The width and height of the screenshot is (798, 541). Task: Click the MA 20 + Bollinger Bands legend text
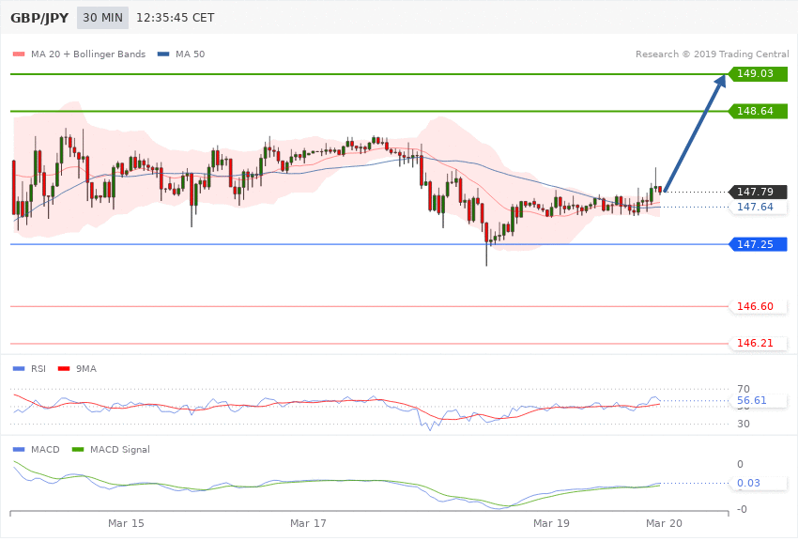(88, 54)
